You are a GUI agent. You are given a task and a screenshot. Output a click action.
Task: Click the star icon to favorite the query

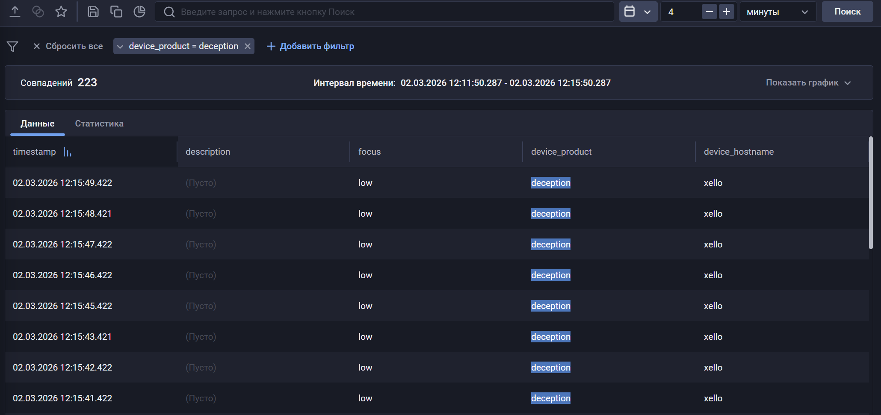pyautogui.click(x=61, y=12)
